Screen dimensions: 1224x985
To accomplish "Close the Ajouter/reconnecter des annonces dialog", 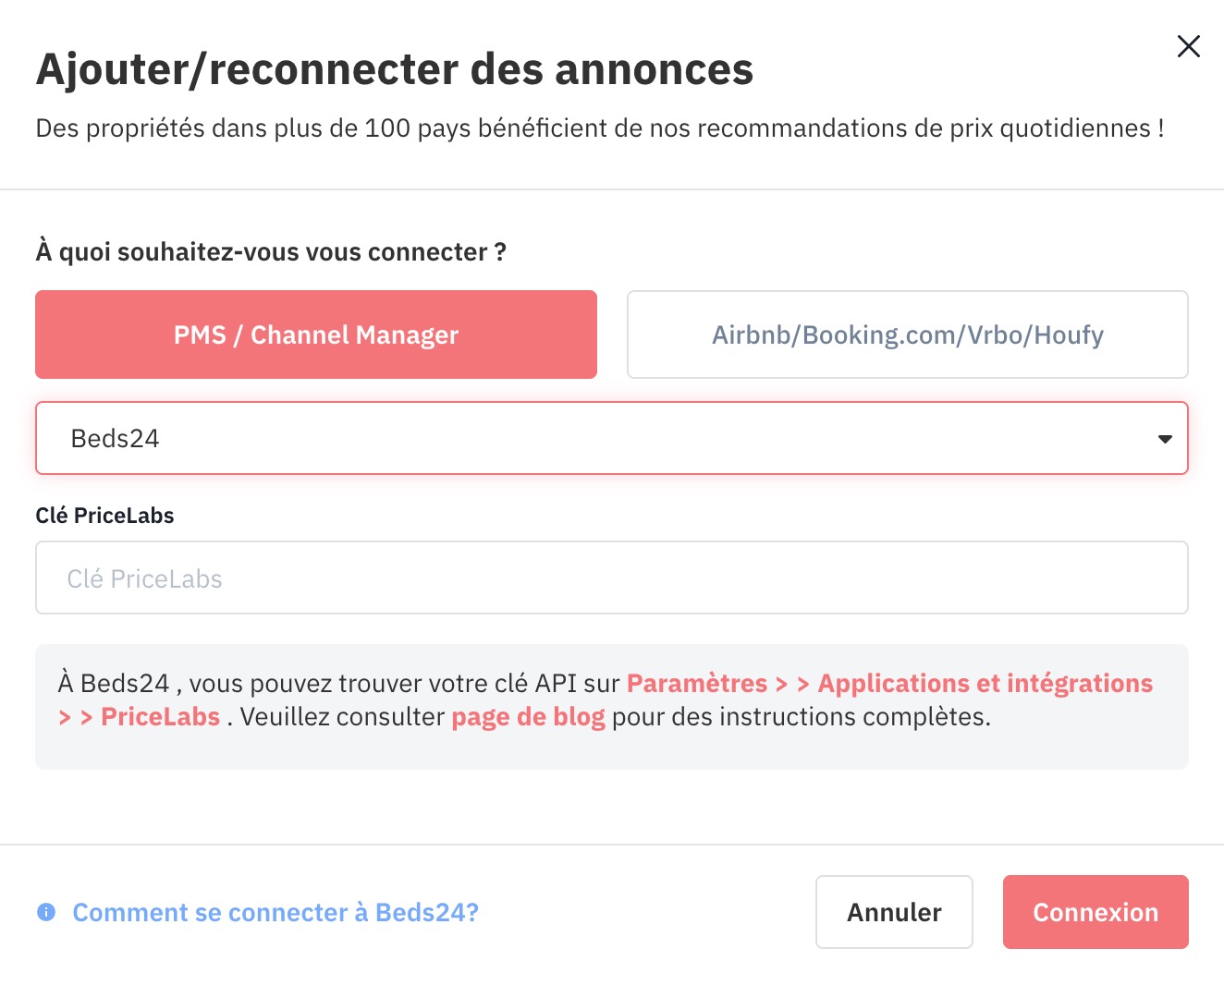I will pyautogui.click(x=1188, y=46).
